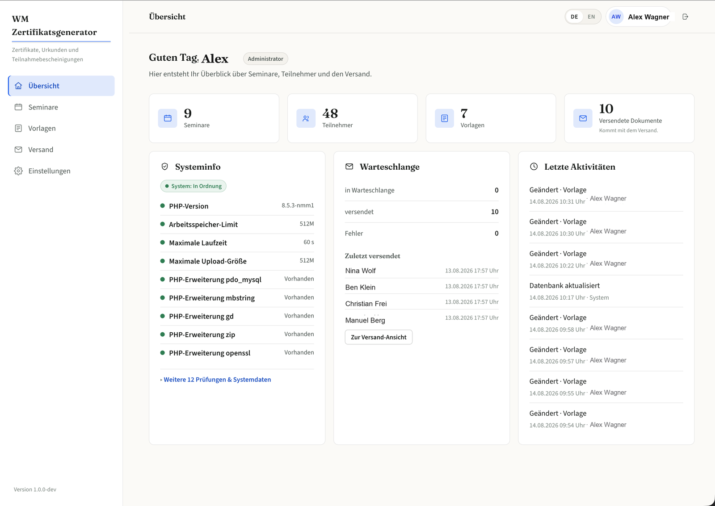The height and width of the screenshot is (506, 715).
Task: Open the 48 Teilnehmer summary card
Action: [353, 118]
